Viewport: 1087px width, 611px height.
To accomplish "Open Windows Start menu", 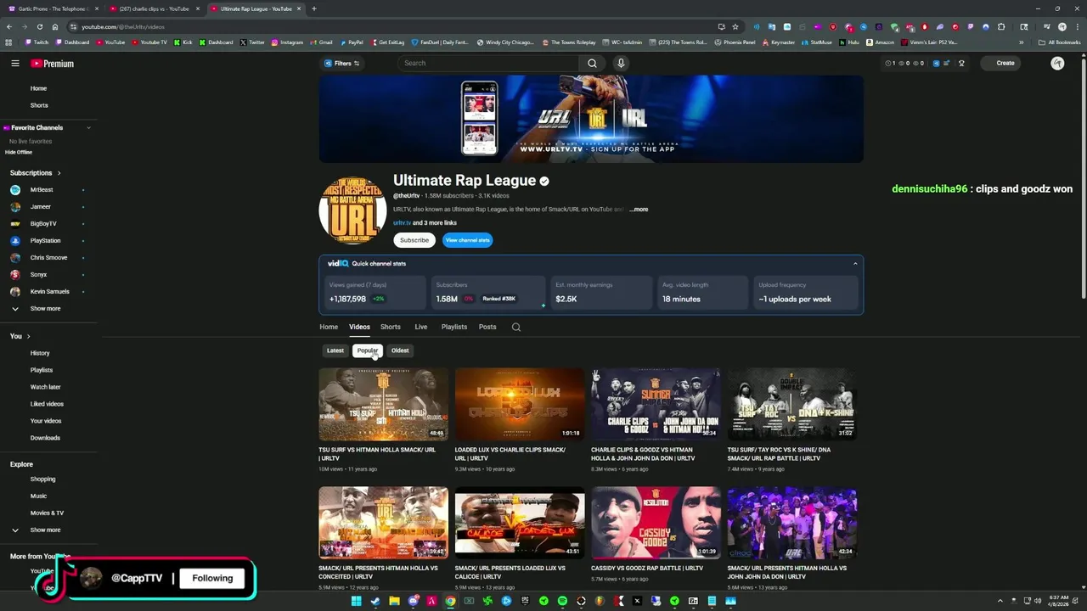I will (357, 602).
